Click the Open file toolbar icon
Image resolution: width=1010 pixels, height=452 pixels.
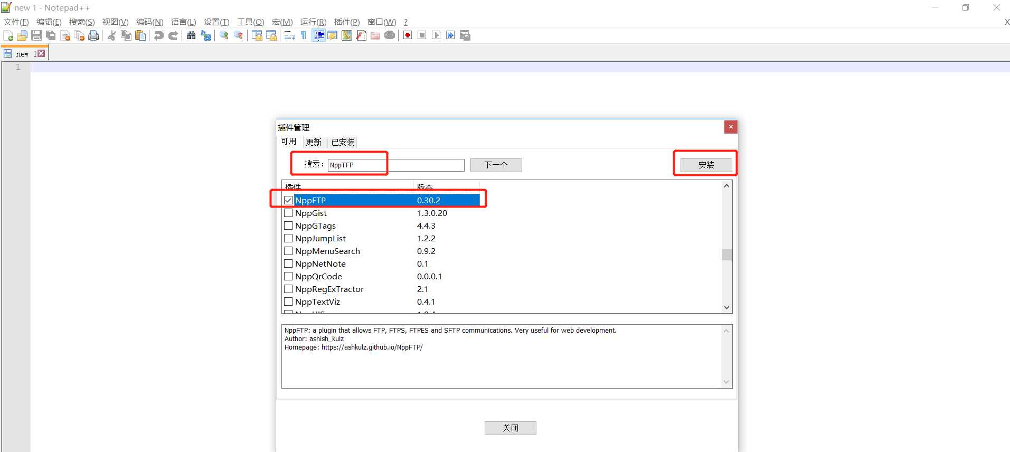[22, 35]
